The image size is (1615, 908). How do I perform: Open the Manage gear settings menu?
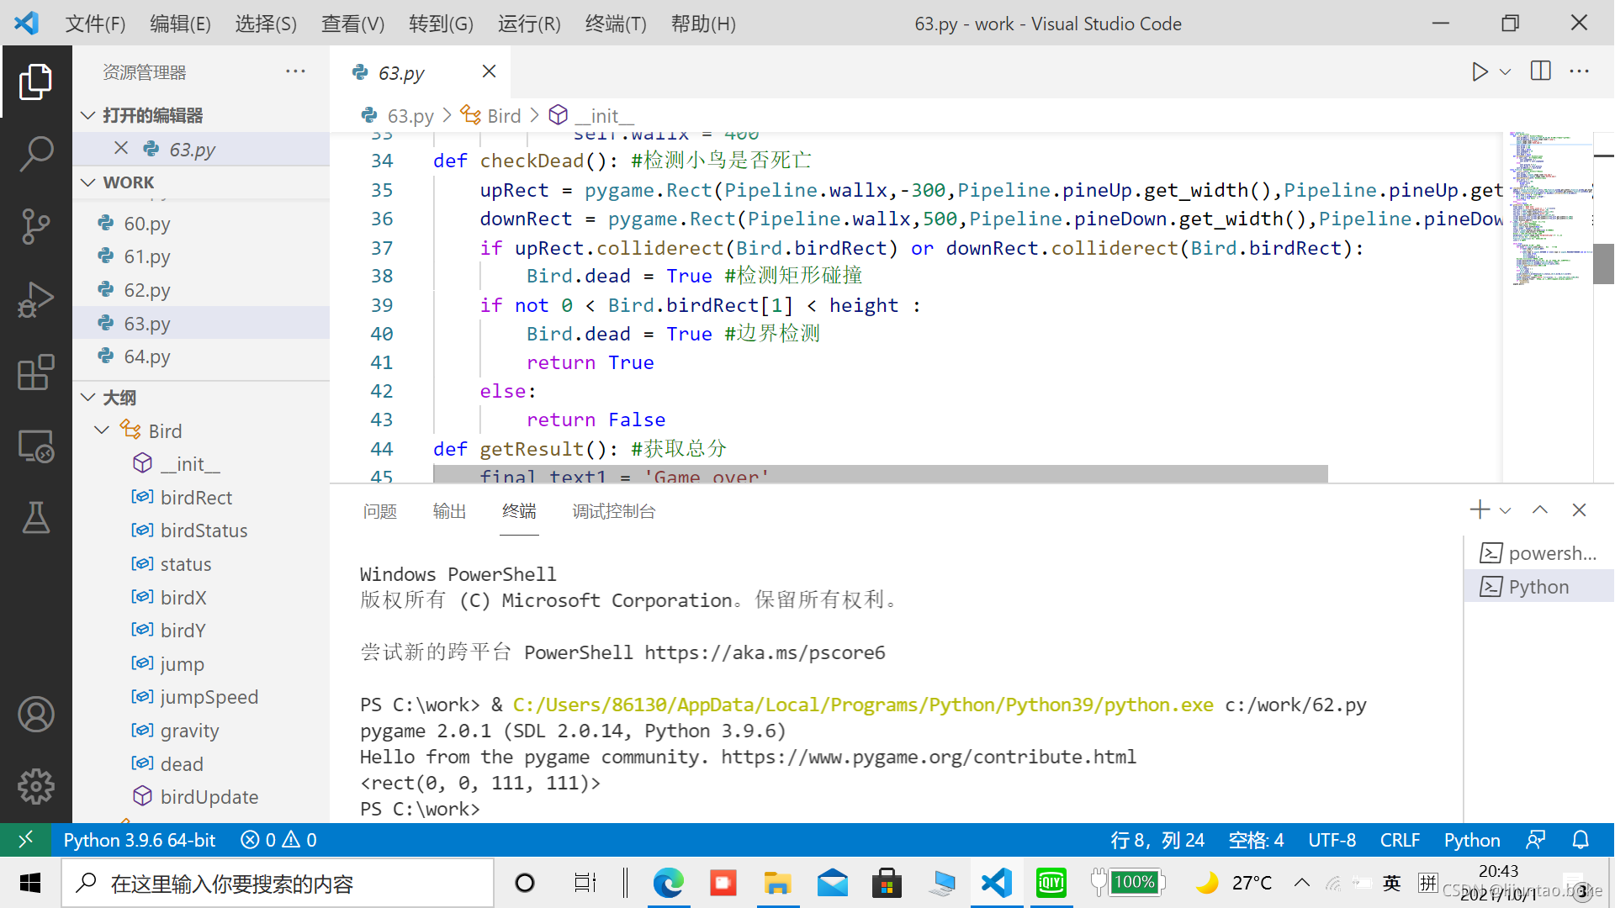pyautogui.click(x=36, y=787)
